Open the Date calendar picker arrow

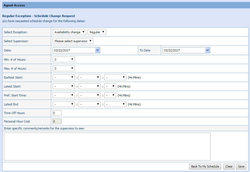pos(97,50)
